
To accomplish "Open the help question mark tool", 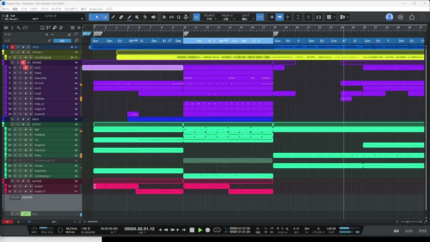I will pos(308,17).
